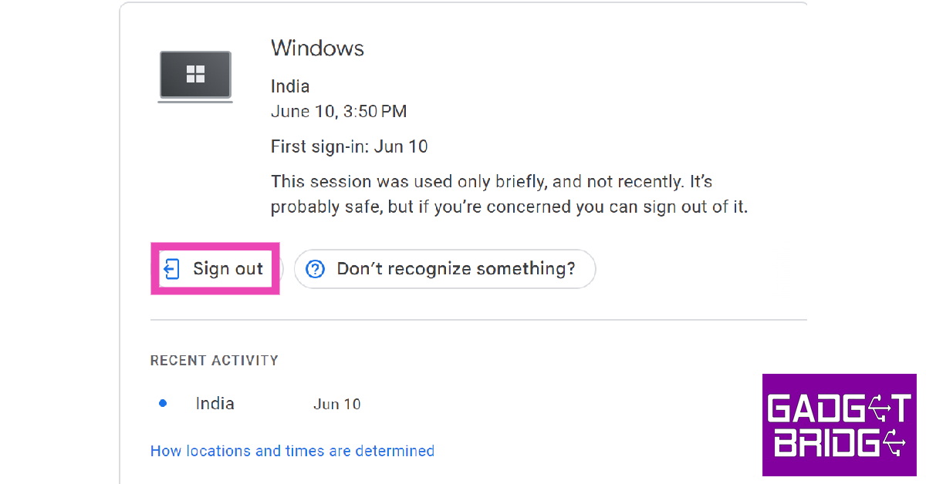926x484 pixels.
Task: Click the "First sign-in: Jun 10" text
Action: pos(350,146)
